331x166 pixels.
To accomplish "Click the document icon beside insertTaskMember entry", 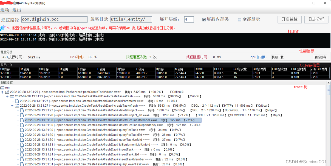I will (22, 159).
